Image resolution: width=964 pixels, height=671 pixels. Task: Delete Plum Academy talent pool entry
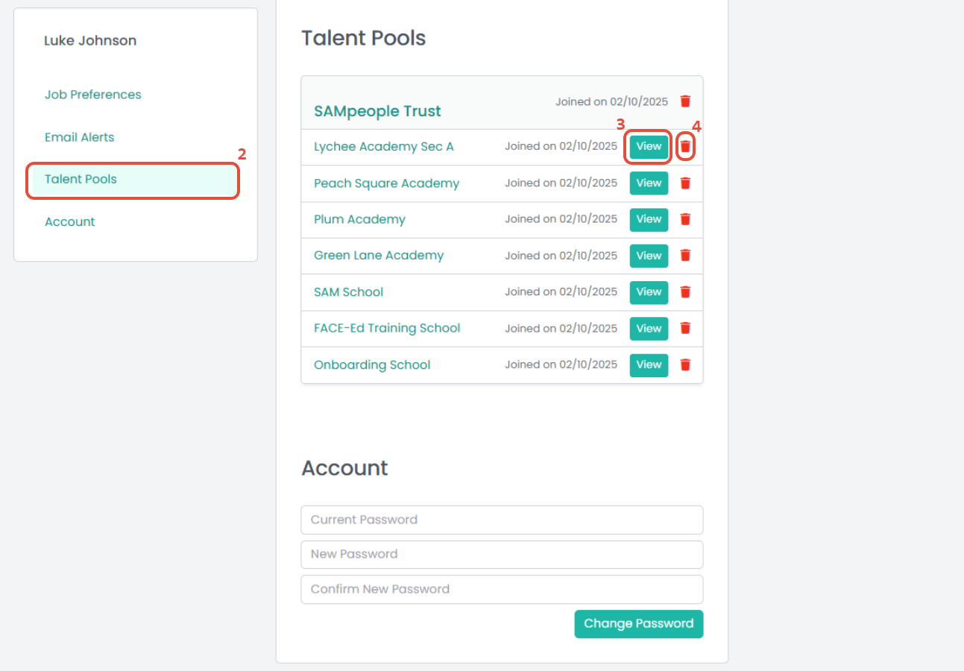click(685, 219)
